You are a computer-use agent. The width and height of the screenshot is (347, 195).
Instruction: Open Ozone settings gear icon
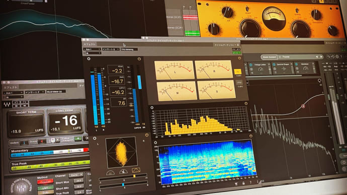coord(337,57)
